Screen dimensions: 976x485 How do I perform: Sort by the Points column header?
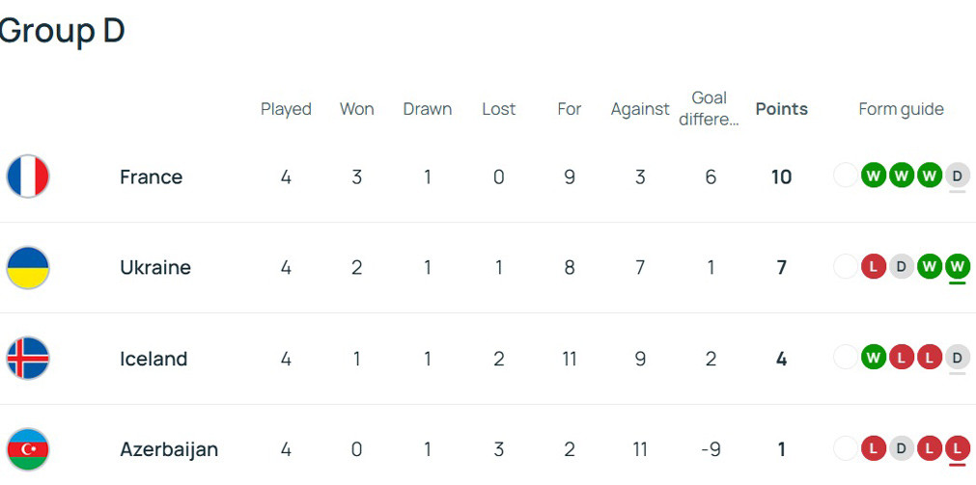(x=781, y=109)
